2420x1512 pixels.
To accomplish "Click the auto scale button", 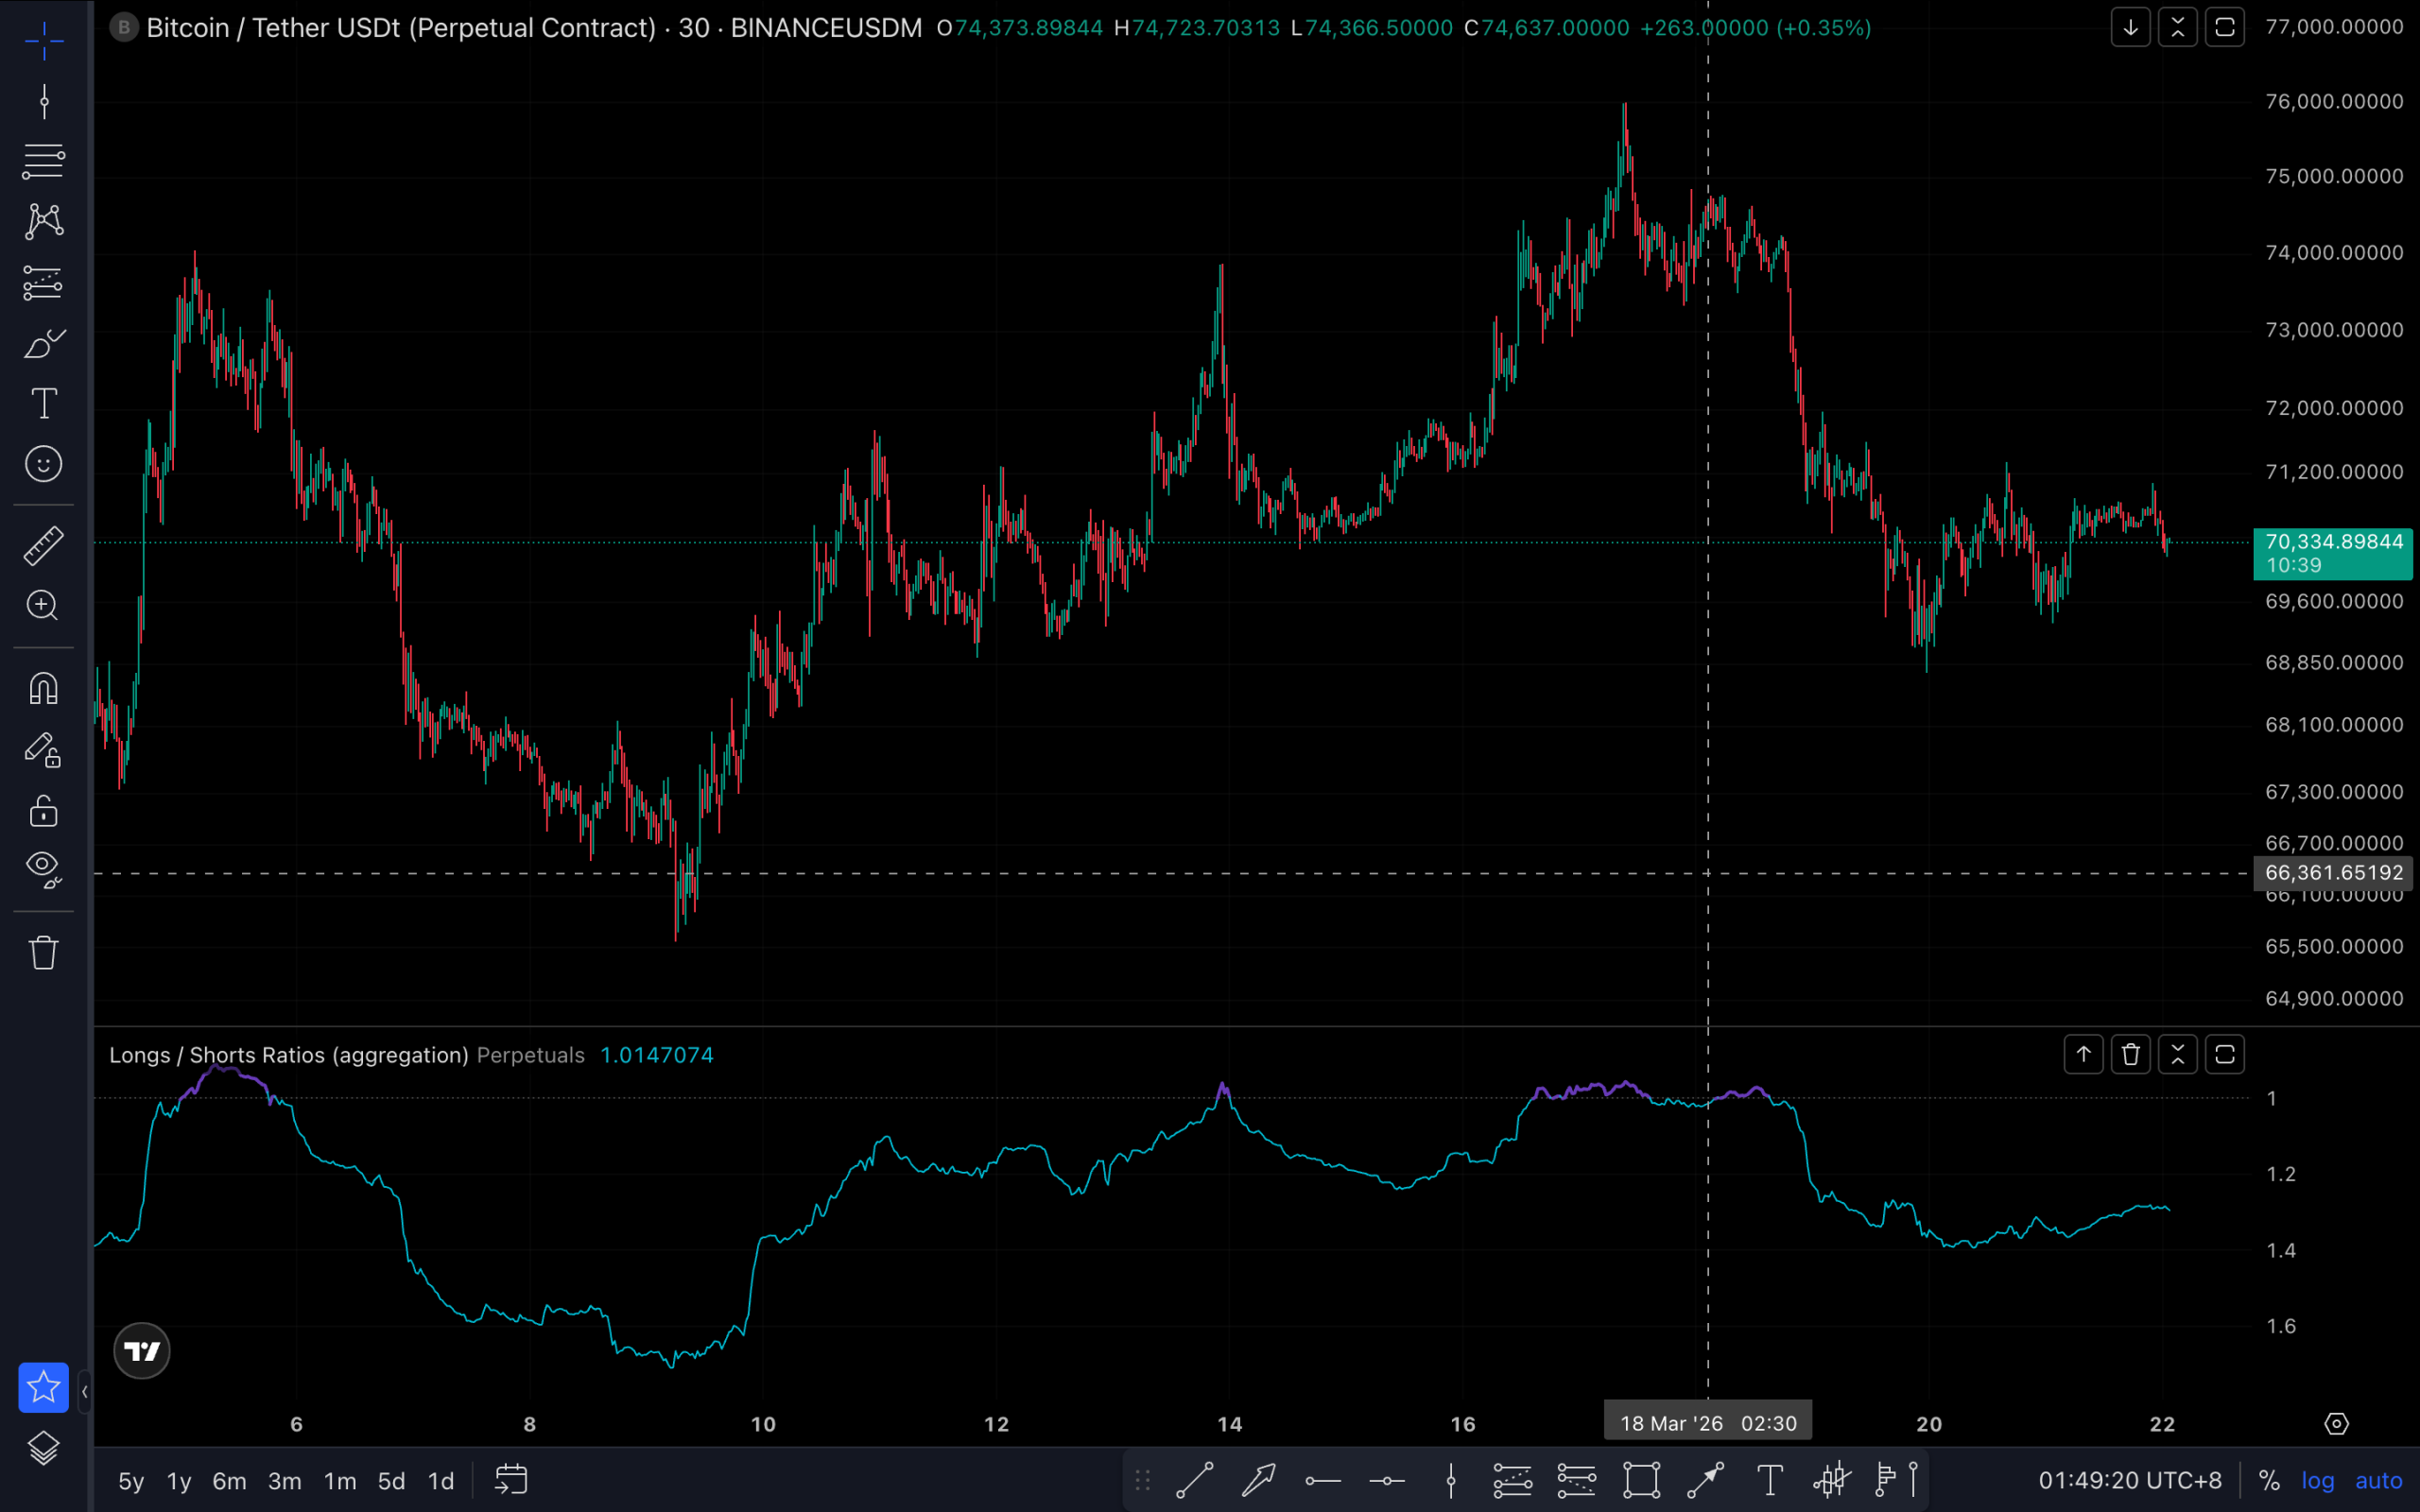I will 2378,1480.
